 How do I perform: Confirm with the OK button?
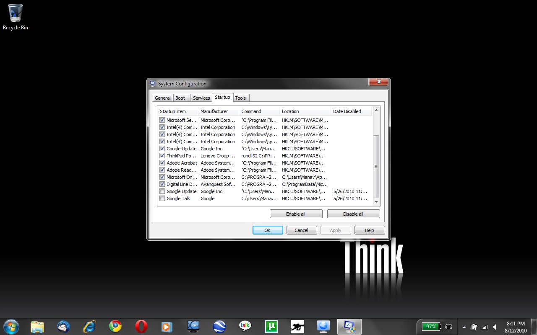268,230
